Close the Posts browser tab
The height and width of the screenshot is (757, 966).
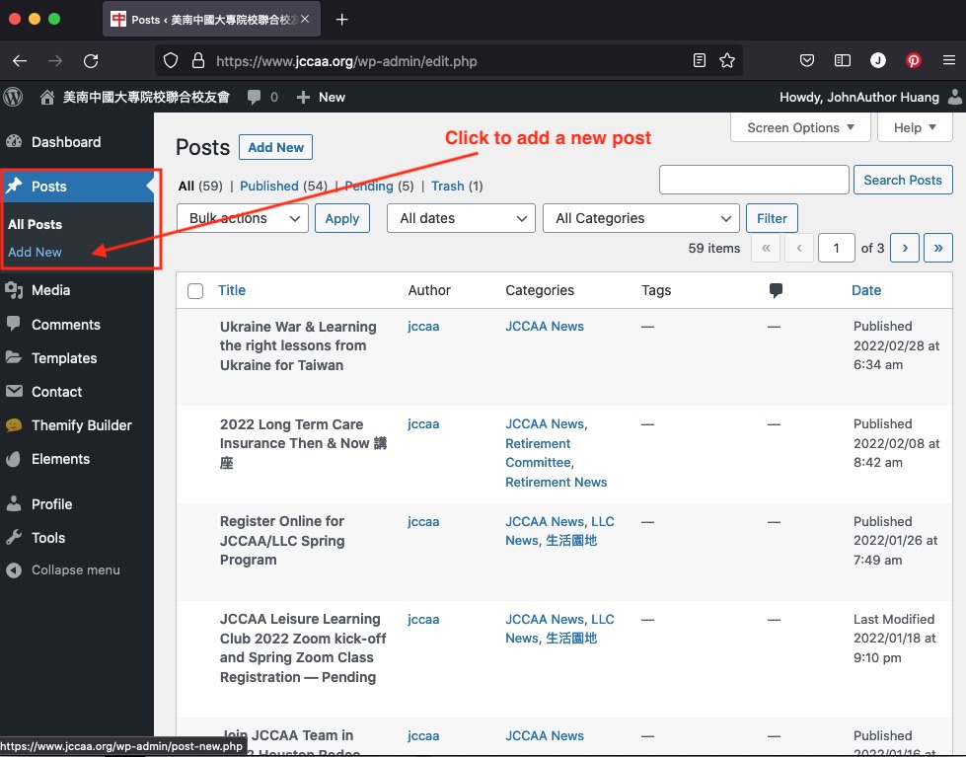point(304,19)
